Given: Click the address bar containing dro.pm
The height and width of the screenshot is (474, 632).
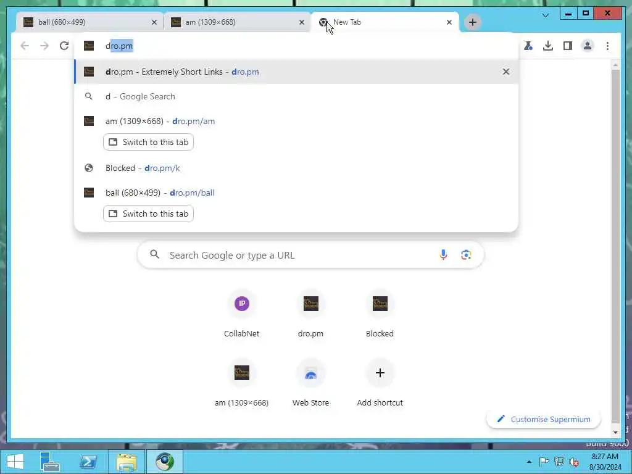Looking at the screenshot, I should [296, 46].
